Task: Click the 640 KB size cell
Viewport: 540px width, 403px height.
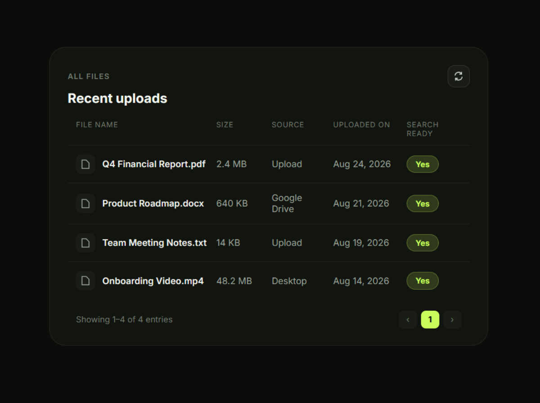Action: click(x=232, y=203)
